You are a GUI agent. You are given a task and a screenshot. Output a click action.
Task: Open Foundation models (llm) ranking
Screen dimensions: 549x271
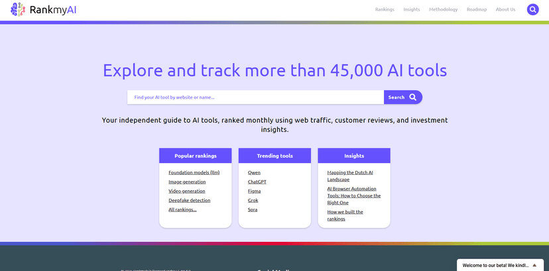click(x=194, y=172)
